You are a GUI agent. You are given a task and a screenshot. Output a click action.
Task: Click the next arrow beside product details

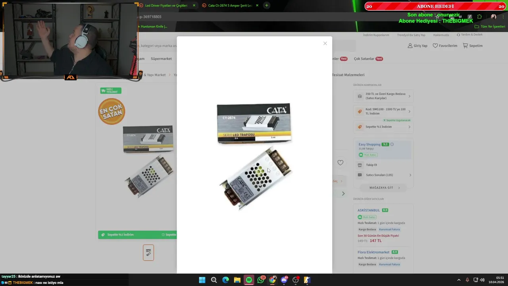[343, 193]
